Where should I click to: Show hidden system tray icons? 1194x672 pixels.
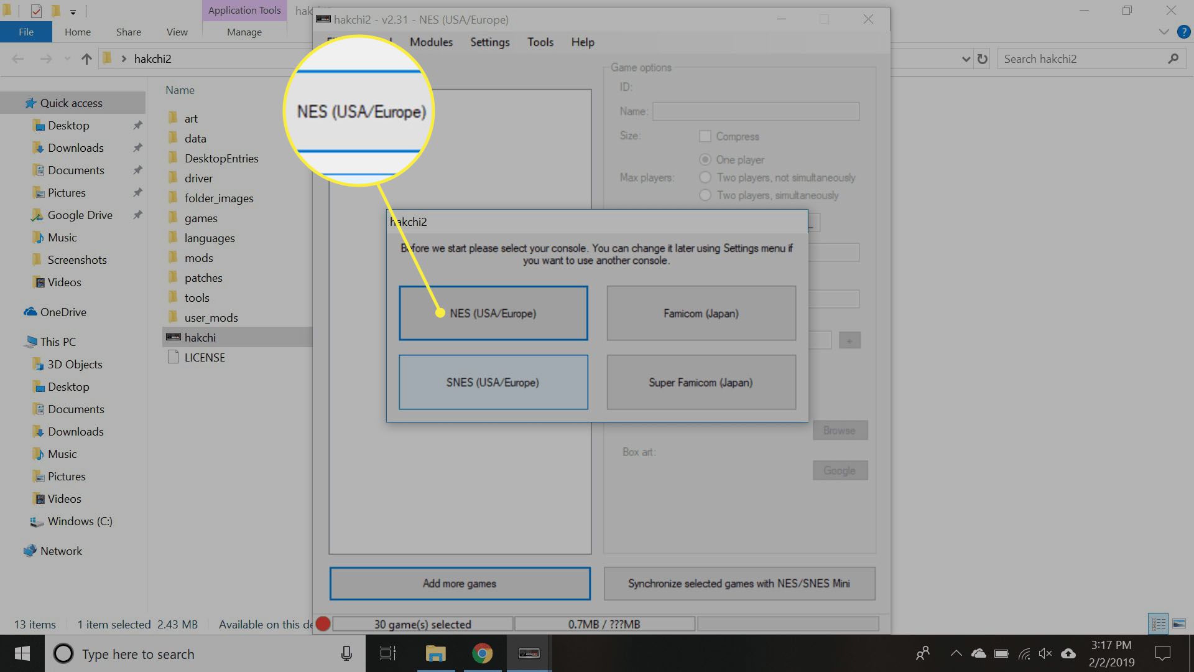point(956,653)
